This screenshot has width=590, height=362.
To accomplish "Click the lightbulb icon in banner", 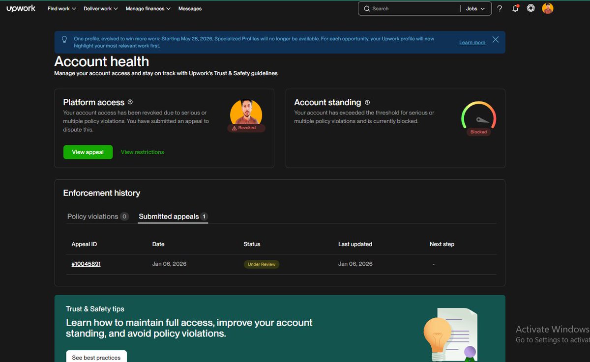I will [x=64, y=39].
